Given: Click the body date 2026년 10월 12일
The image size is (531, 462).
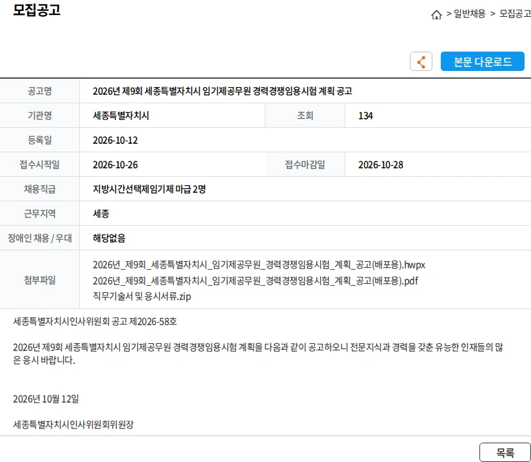Looking at the screenshot, I should 46,399.
